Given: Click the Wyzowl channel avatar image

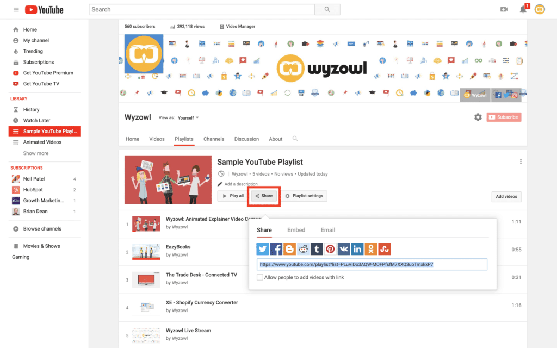Looking at the screenshot, I should click(144, 54).
